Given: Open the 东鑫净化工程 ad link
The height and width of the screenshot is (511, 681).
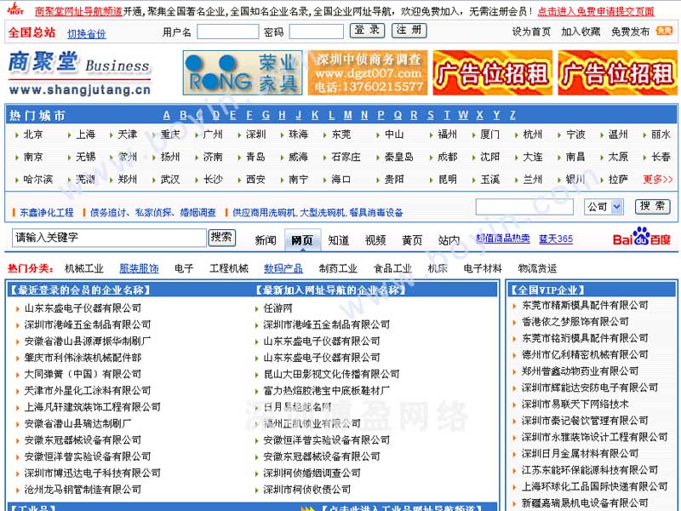Looking at the screenshot, I should pyautogui.click(x=47, y=212).
